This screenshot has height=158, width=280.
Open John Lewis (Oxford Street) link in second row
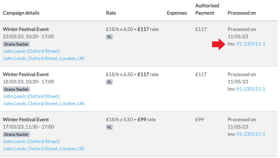31,96
